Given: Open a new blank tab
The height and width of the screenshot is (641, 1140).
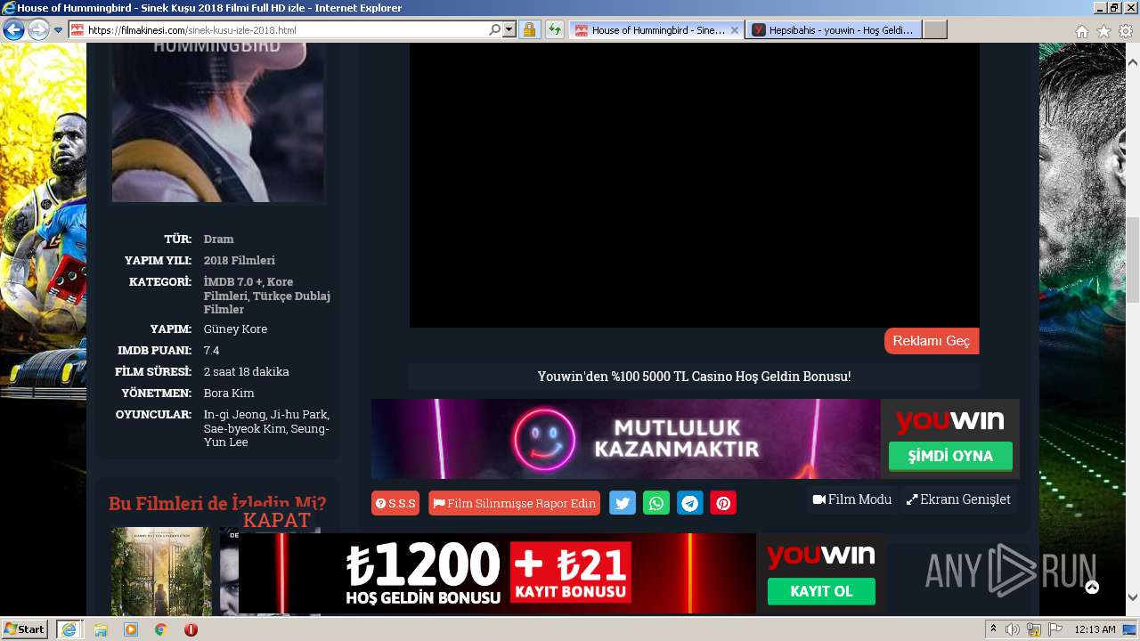Looking at the screenshot, I should (x=935, y=30).
